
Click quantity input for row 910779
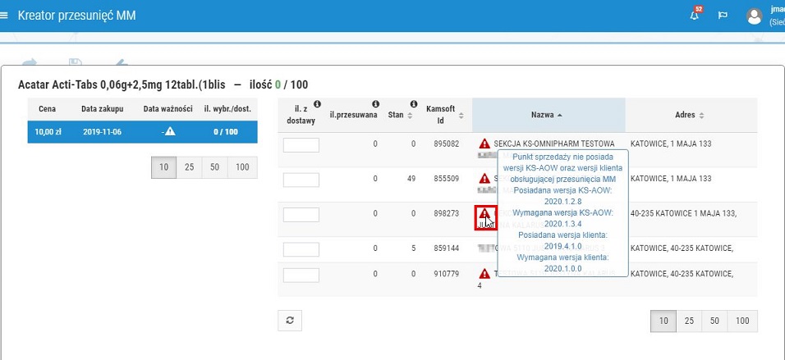click(x=301, y=275)
